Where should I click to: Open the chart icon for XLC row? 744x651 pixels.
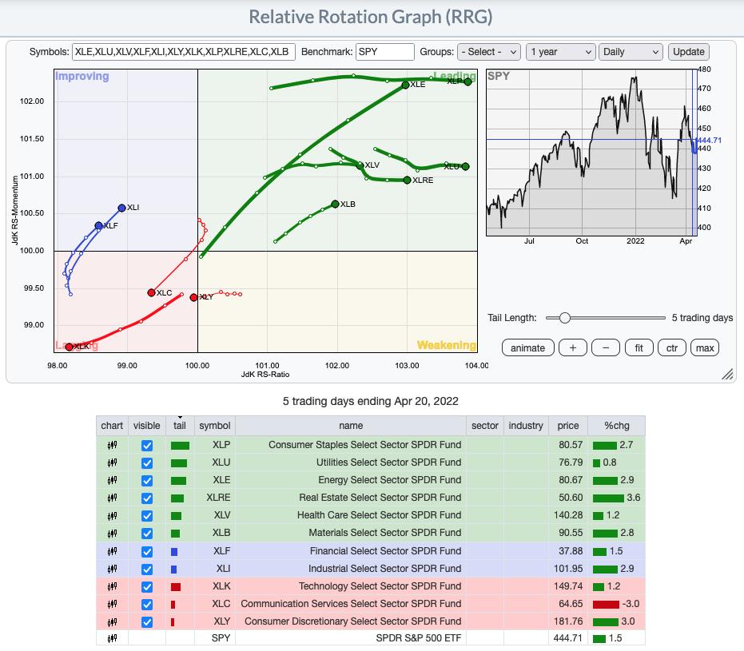[x=112, y=604]
